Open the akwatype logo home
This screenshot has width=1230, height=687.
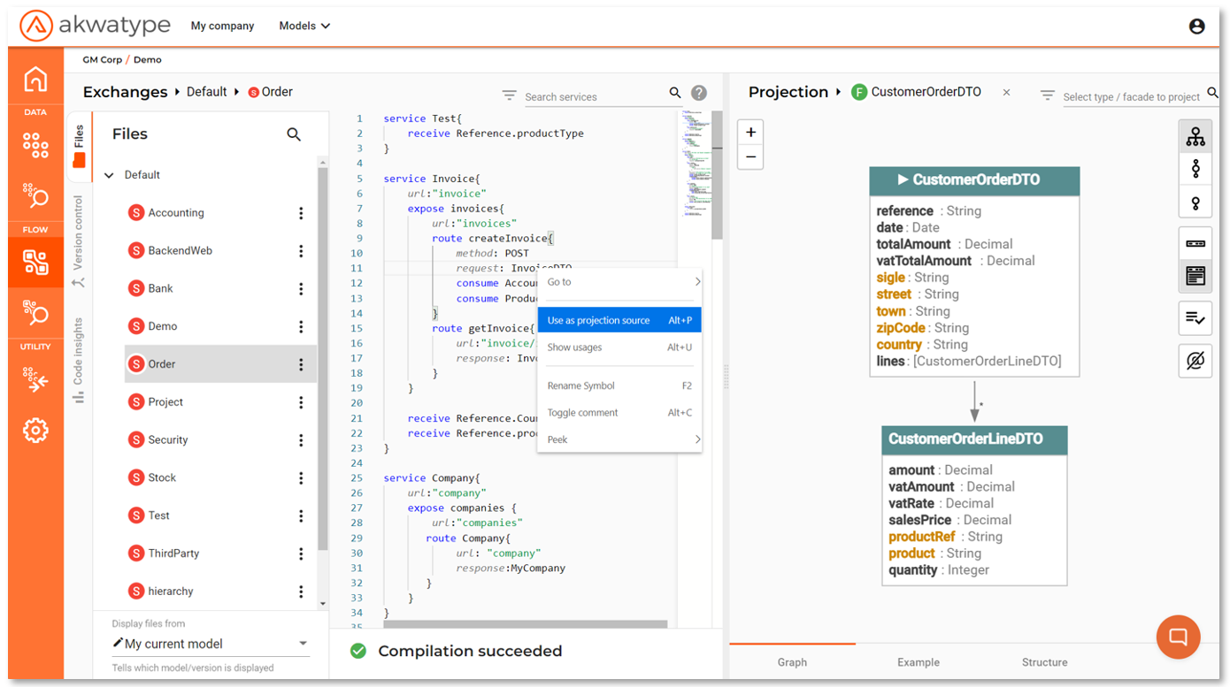pyautogui.click(x=95, y=26)
